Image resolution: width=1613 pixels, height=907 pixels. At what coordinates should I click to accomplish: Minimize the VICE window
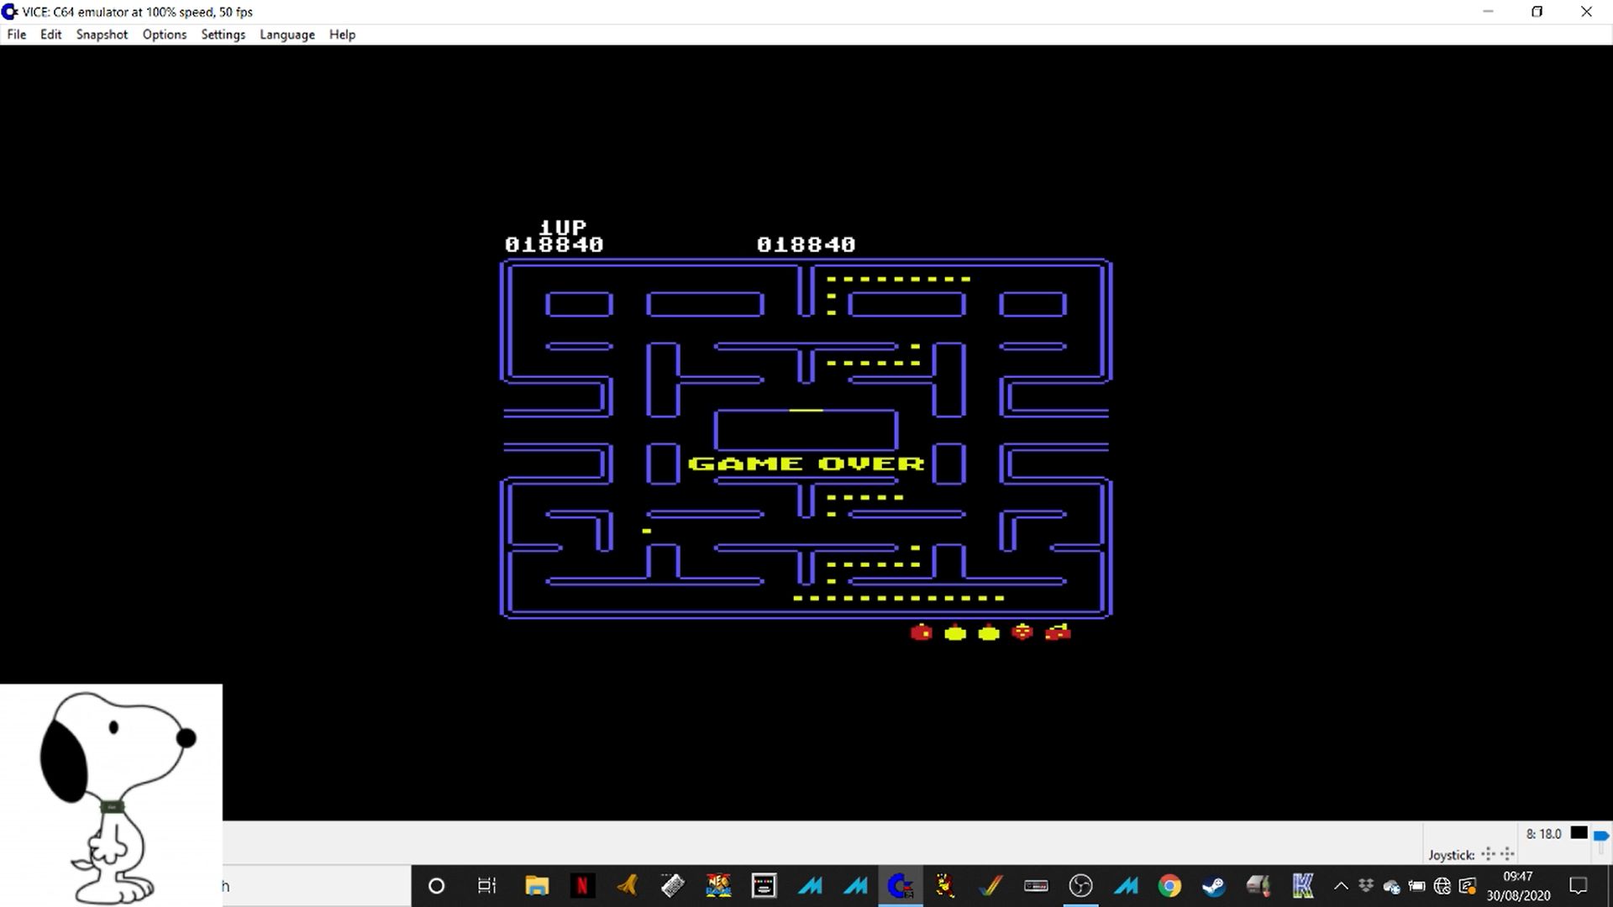tap(1488, 12)
